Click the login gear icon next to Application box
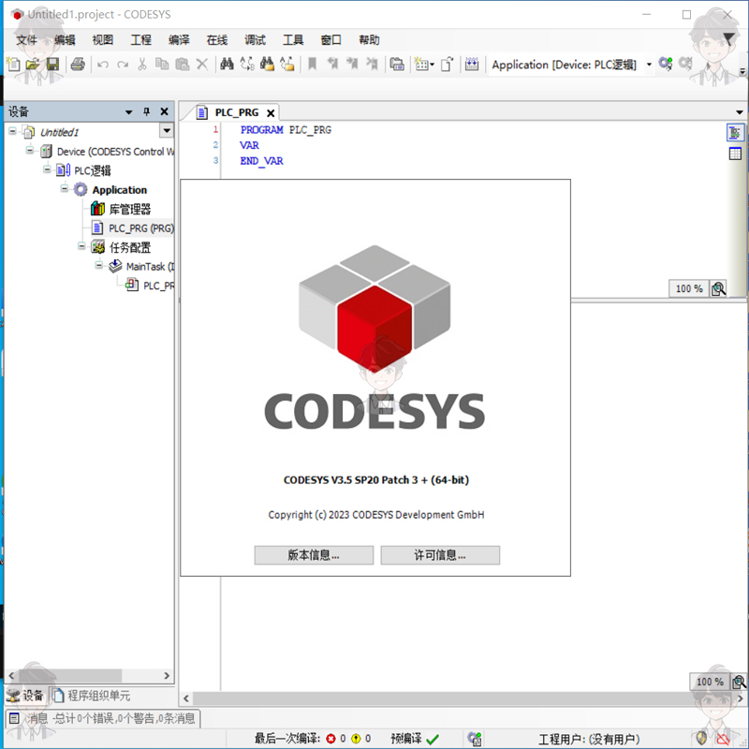The height and width of the screenshot is (749, 749). [666, 64]
